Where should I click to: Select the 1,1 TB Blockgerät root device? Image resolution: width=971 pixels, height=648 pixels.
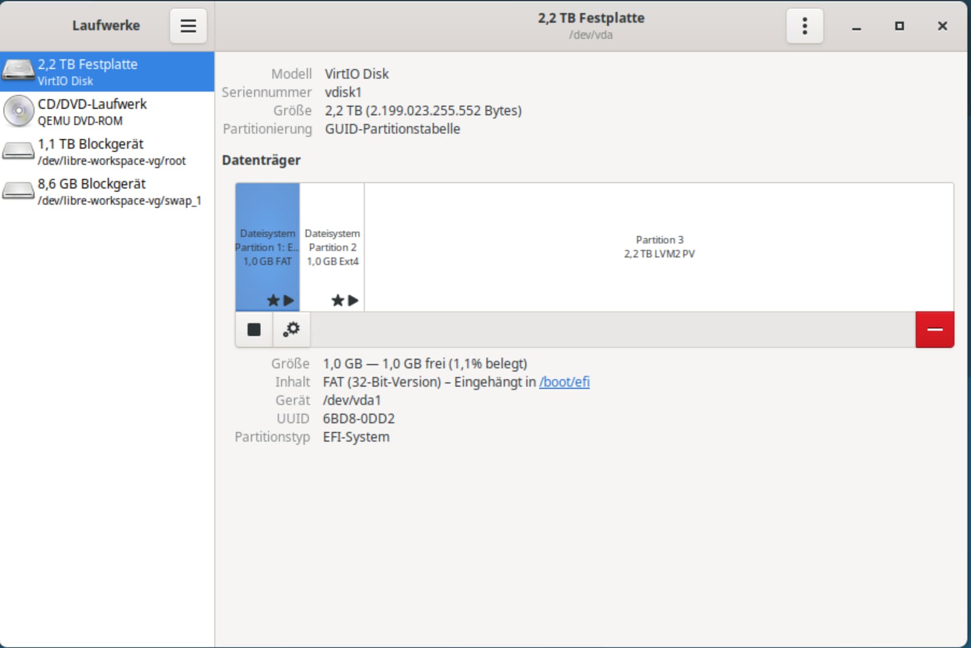point(107,152)
